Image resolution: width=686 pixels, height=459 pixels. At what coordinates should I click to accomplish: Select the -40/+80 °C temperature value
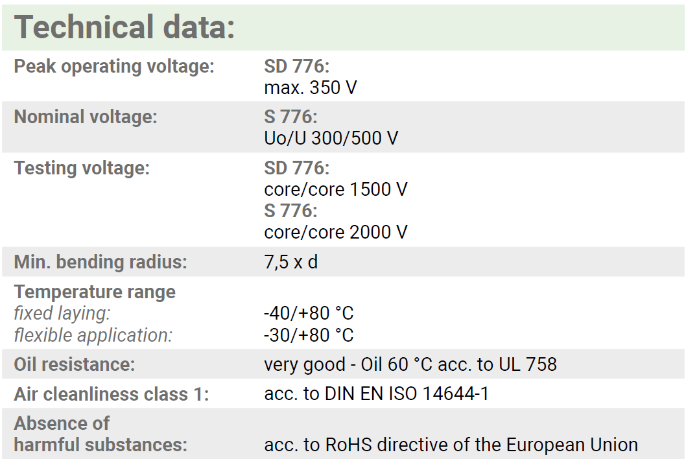(x=309, y=313)
